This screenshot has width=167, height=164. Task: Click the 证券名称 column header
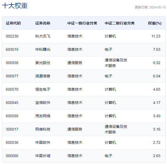43,23
